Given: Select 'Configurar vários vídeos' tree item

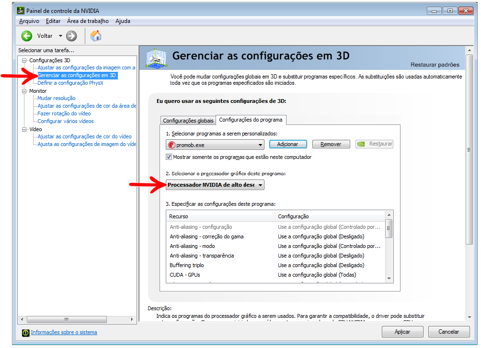Looking at the screenshot, I should point(66,121).
